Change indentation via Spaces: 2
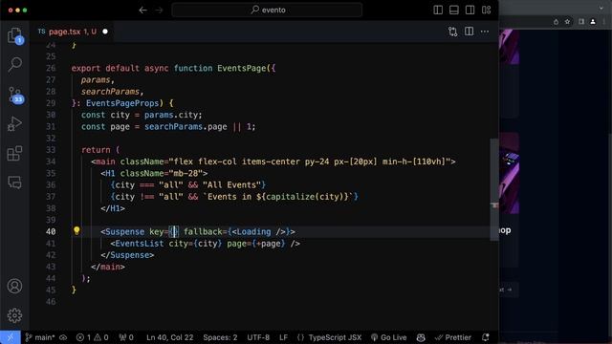Screen dimensions: 612x344 point(220,337)
